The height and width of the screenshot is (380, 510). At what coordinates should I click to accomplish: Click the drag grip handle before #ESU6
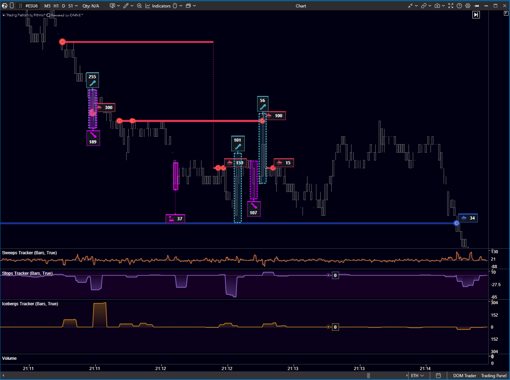coord(21,6)
